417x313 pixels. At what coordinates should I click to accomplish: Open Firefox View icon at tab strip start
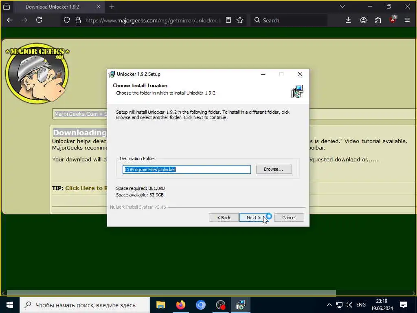pyautogui.click(x=7, y=7)
